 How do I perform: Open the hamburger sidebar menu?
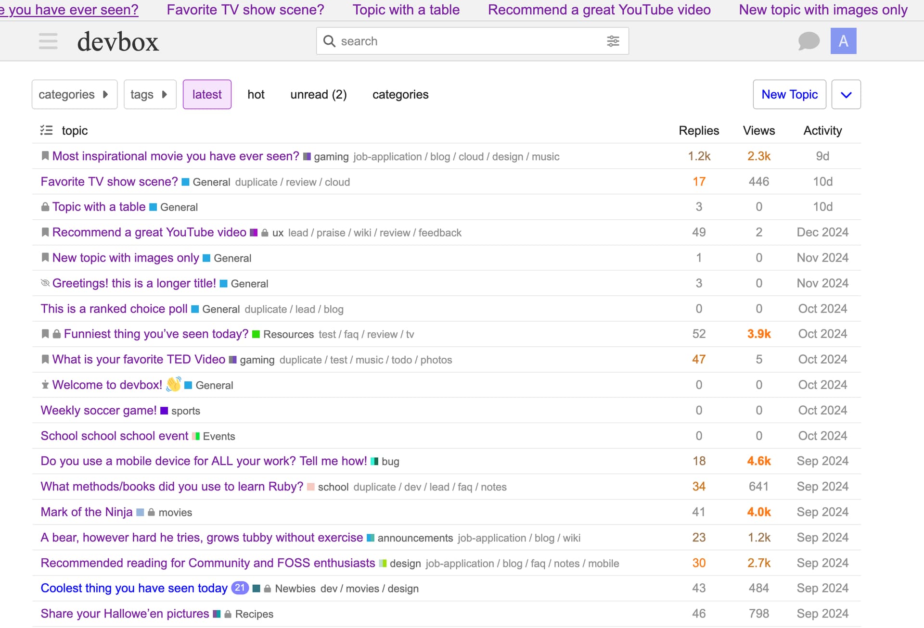48,41
